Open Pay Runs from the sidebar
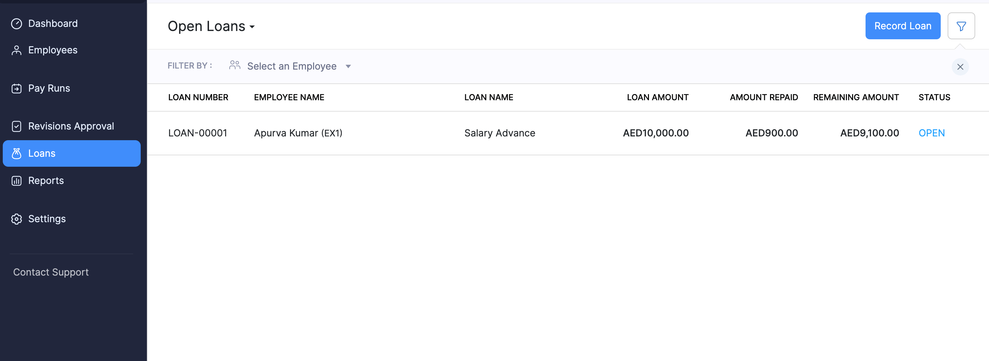989x361 pixels. [x=49, y=88]
